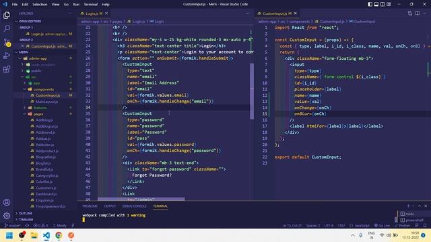Click Spaces: 2 indentation in status bar
The width and height of the screenshot is (431, 242).
pos(313,226)
